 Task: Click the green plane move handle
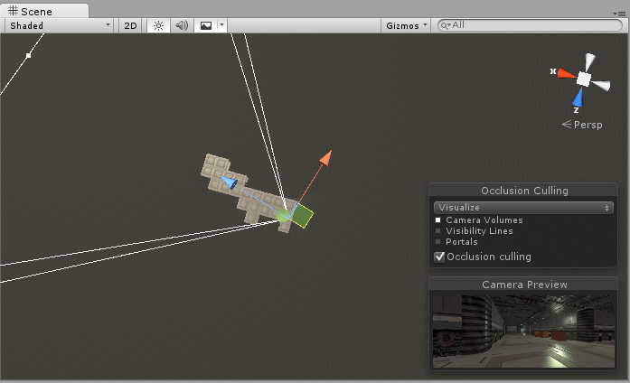point(301,216)
